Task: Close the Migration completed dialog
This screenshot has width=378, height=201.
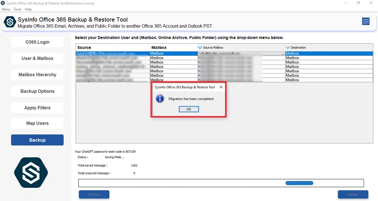Action: [221, 87]
